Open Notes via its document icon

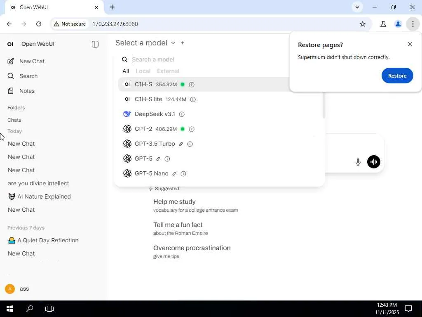11,91
